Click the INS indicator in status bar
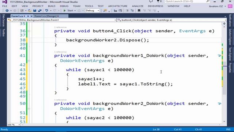Viewport: 234px width, 132px height. (228, 129)
